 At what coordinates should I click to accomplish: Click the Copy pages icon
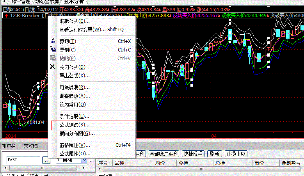(x=53, y=49)
